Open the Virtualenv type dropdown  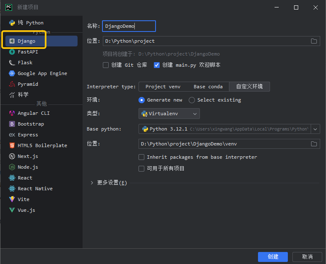pyautogui.click(x=169, y=114)
